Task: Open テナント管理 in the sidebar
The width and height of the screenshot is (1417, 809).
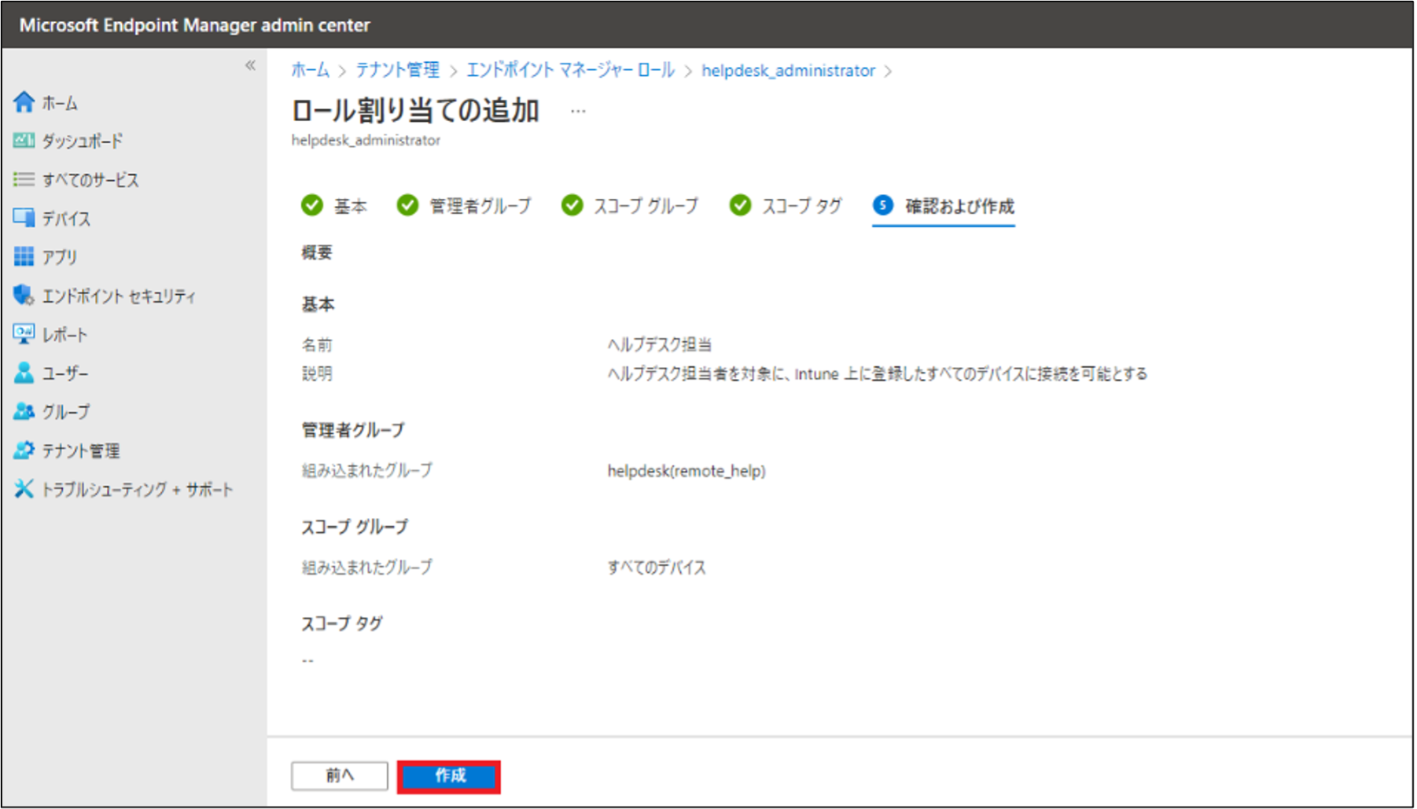Action: (81, 450)
